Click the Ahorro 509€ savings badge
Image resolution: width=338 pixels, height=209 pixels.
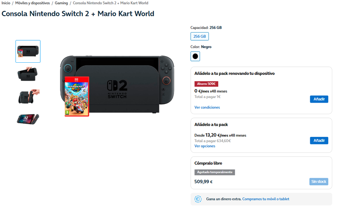tap(206, 84)
